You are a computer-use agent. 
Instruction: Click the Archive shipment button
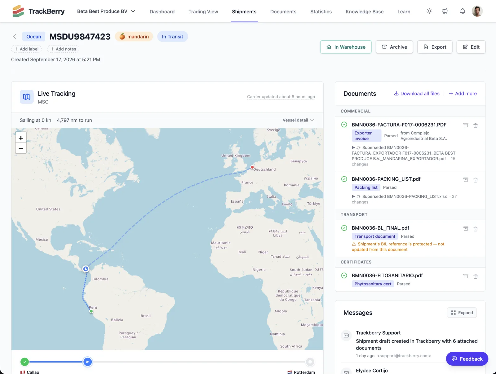point(394,47)
